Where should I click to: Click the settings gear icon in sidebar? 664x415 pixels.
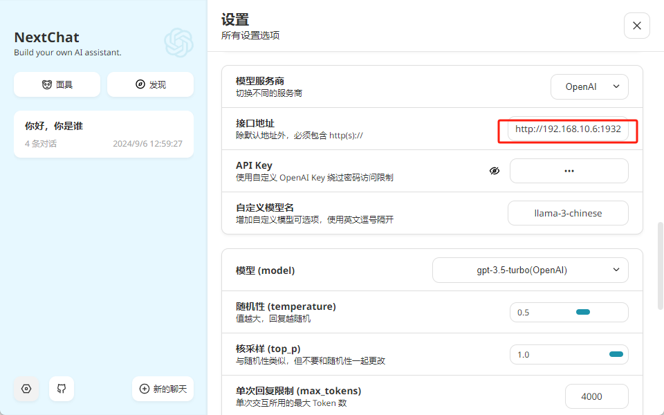pos(26,389)
